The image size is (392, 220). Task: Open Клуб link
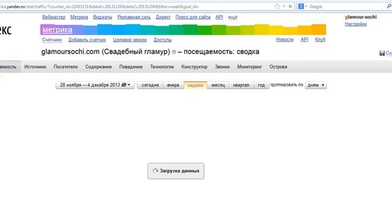point(320,39)
